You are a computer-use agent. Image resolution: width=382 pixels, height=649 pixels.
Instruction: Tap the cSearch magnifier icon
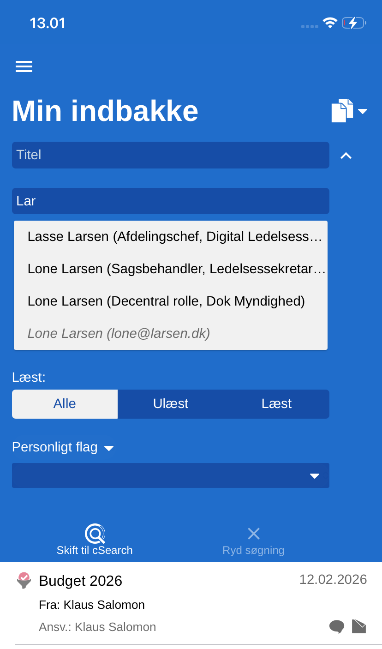click(x=95, y=534)
